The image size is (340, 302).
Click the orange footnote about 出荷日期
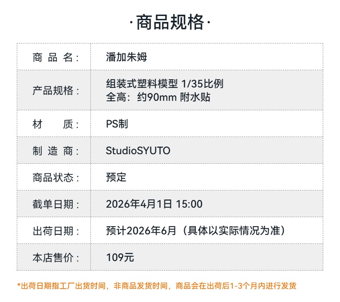point(157,286)
